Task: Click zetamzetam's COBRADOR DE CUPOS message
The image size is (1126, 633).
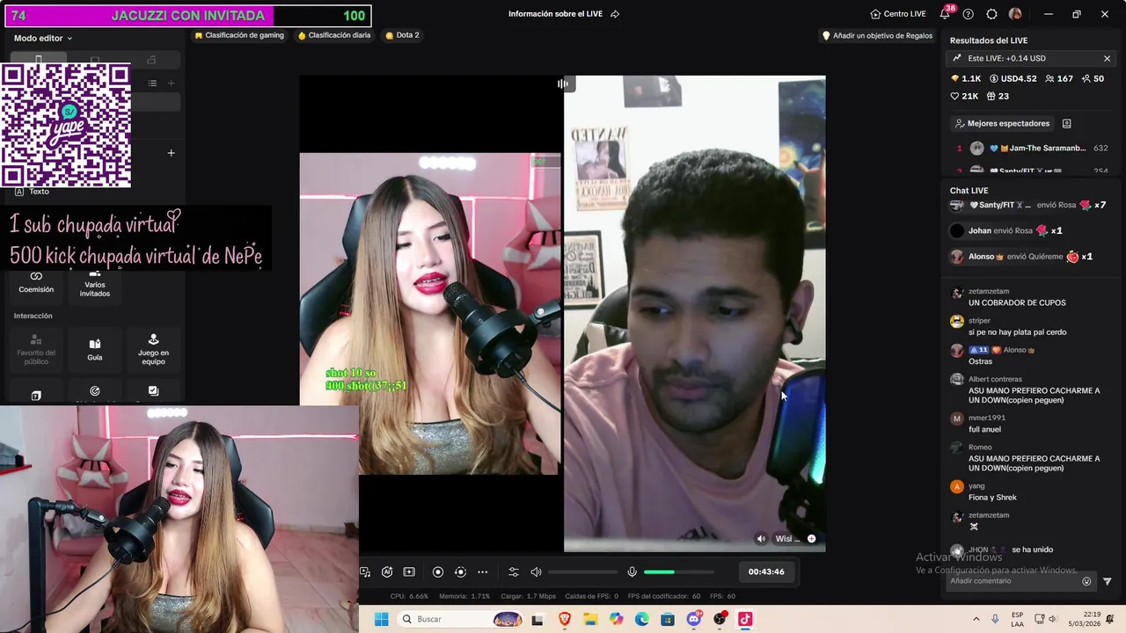Action: [x=1017, y=302]
